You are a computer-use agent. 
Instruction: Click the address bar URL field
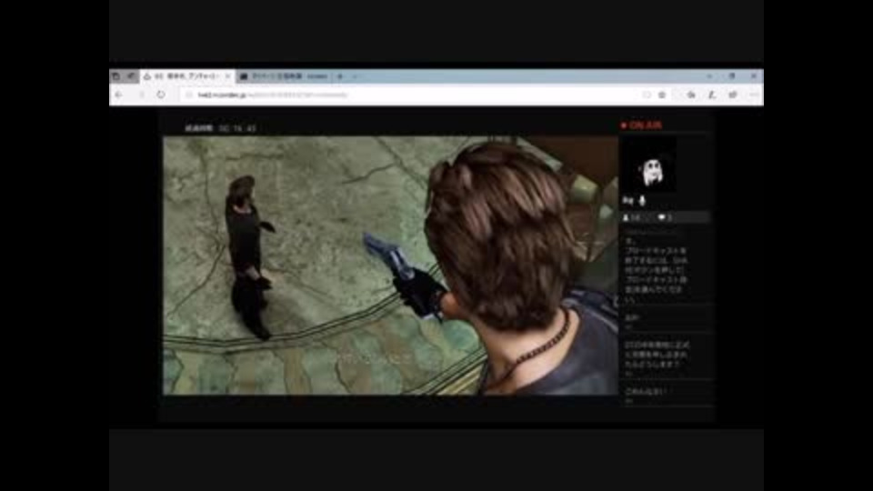coord(412,95)
